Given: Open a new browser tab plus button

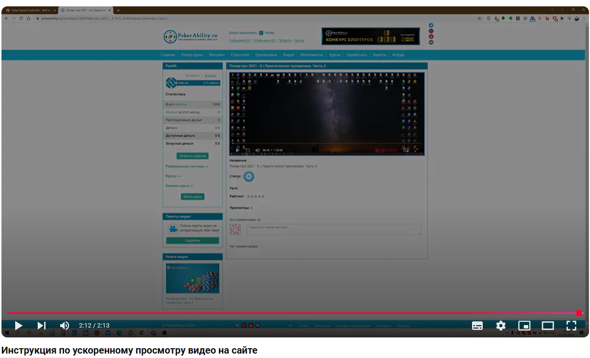Looking at the screenshot, I should coord(118,10).
